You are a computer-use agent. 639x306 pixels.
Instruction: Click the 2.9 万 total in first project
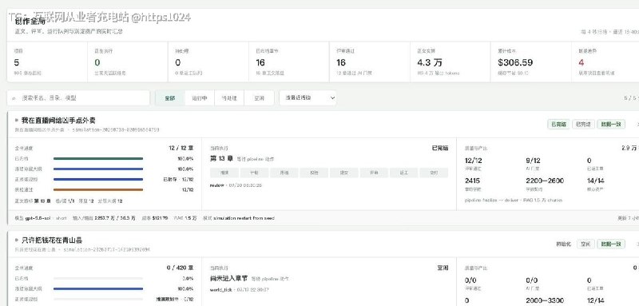pos(629,148)
